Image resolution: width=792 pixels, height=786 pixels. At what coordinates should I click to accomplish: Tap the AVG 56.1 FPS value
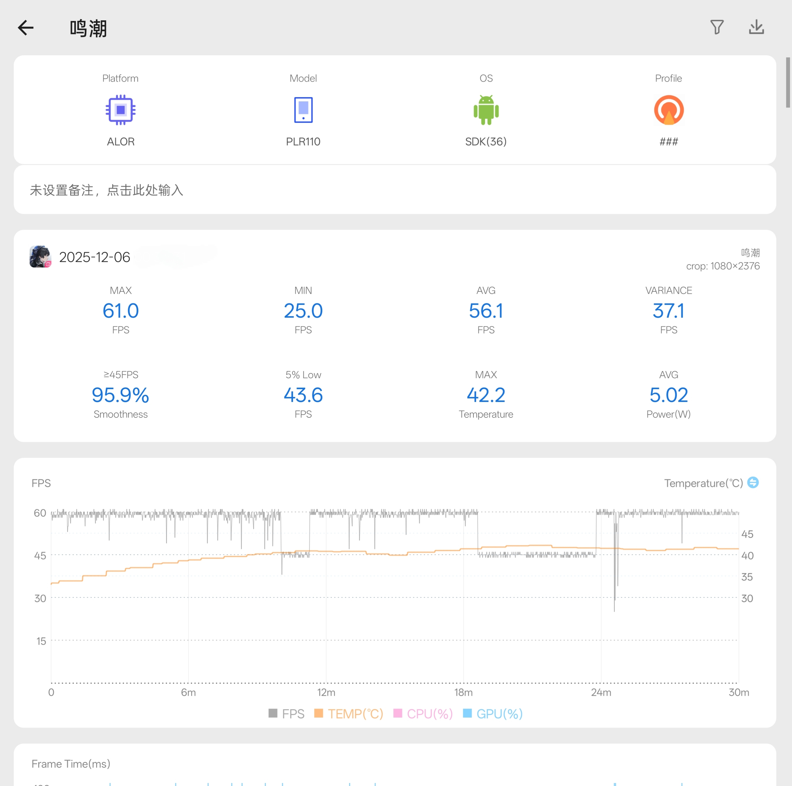(x=486, y=310)
